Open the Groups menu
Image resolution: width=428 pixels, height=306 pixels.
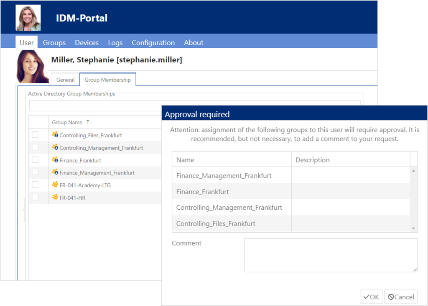54,43
